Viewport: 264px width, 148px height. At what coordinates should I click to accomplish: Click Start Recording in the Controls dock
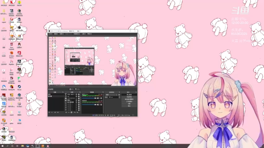129,97
